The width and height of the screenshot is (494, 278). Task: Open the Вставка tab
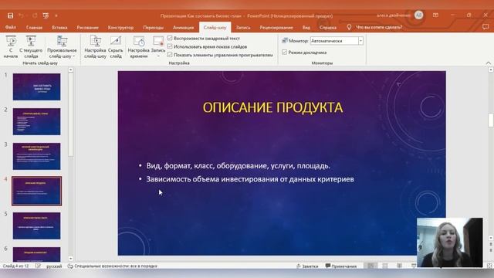(59, 28)
